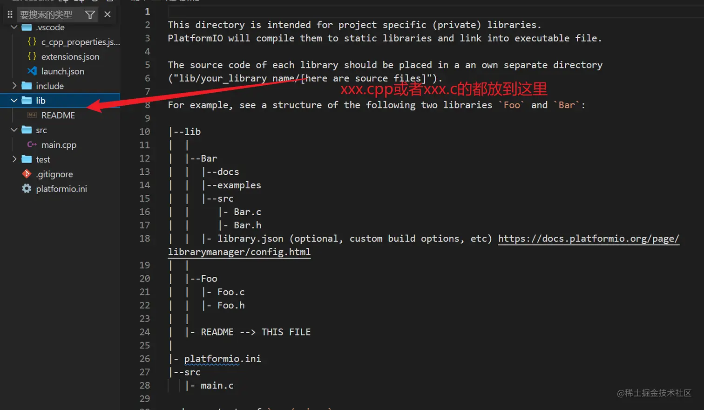Image resolution: width=704 pixels, height=410 pixels.
Task: Click the drag handle dots beside search box
Action: 10,15
